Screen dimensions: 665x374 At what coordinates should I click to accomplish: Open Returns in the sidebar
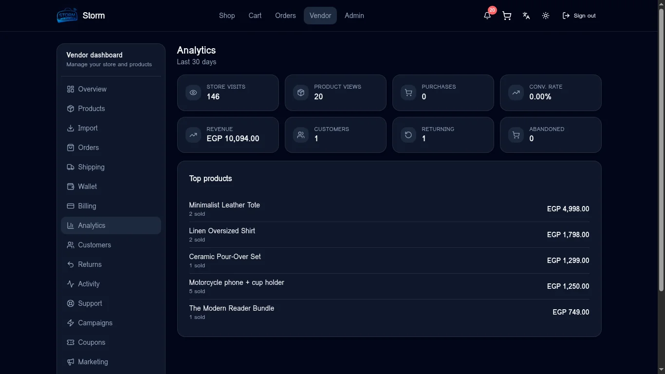click(111, 264)
